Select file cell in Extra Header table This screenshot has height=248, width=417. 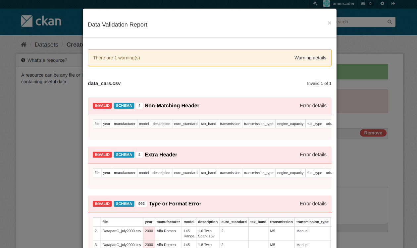97,173
